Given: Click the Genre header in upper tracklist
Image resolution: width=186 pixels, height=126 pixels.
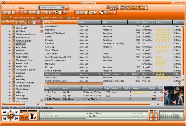Looking at the screenshot, I should [148, 22].
